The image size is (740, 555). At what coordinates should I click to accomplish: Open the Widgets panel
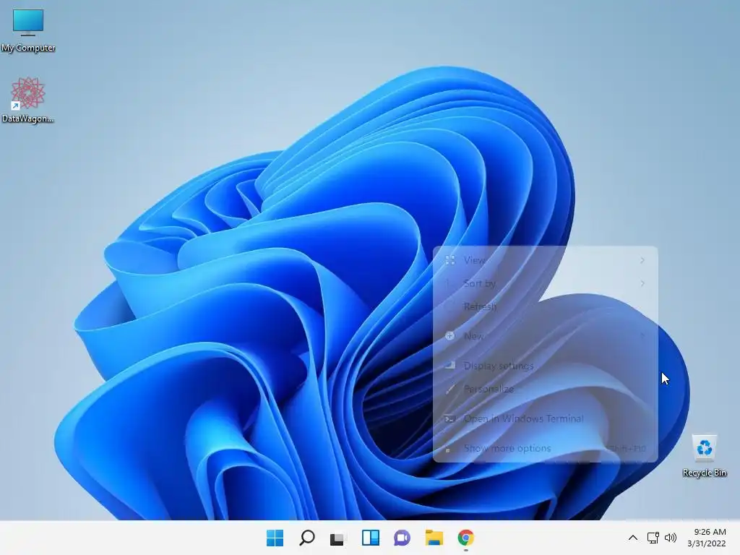[371, 538]
